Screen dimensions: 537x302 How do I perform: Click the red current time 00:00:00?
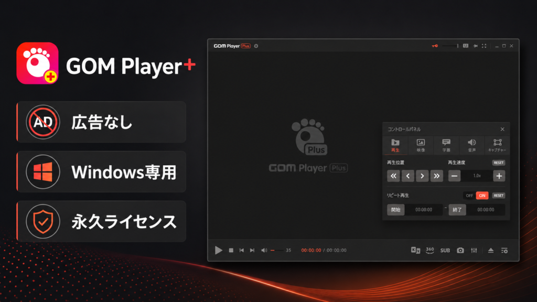pos(311,250)
